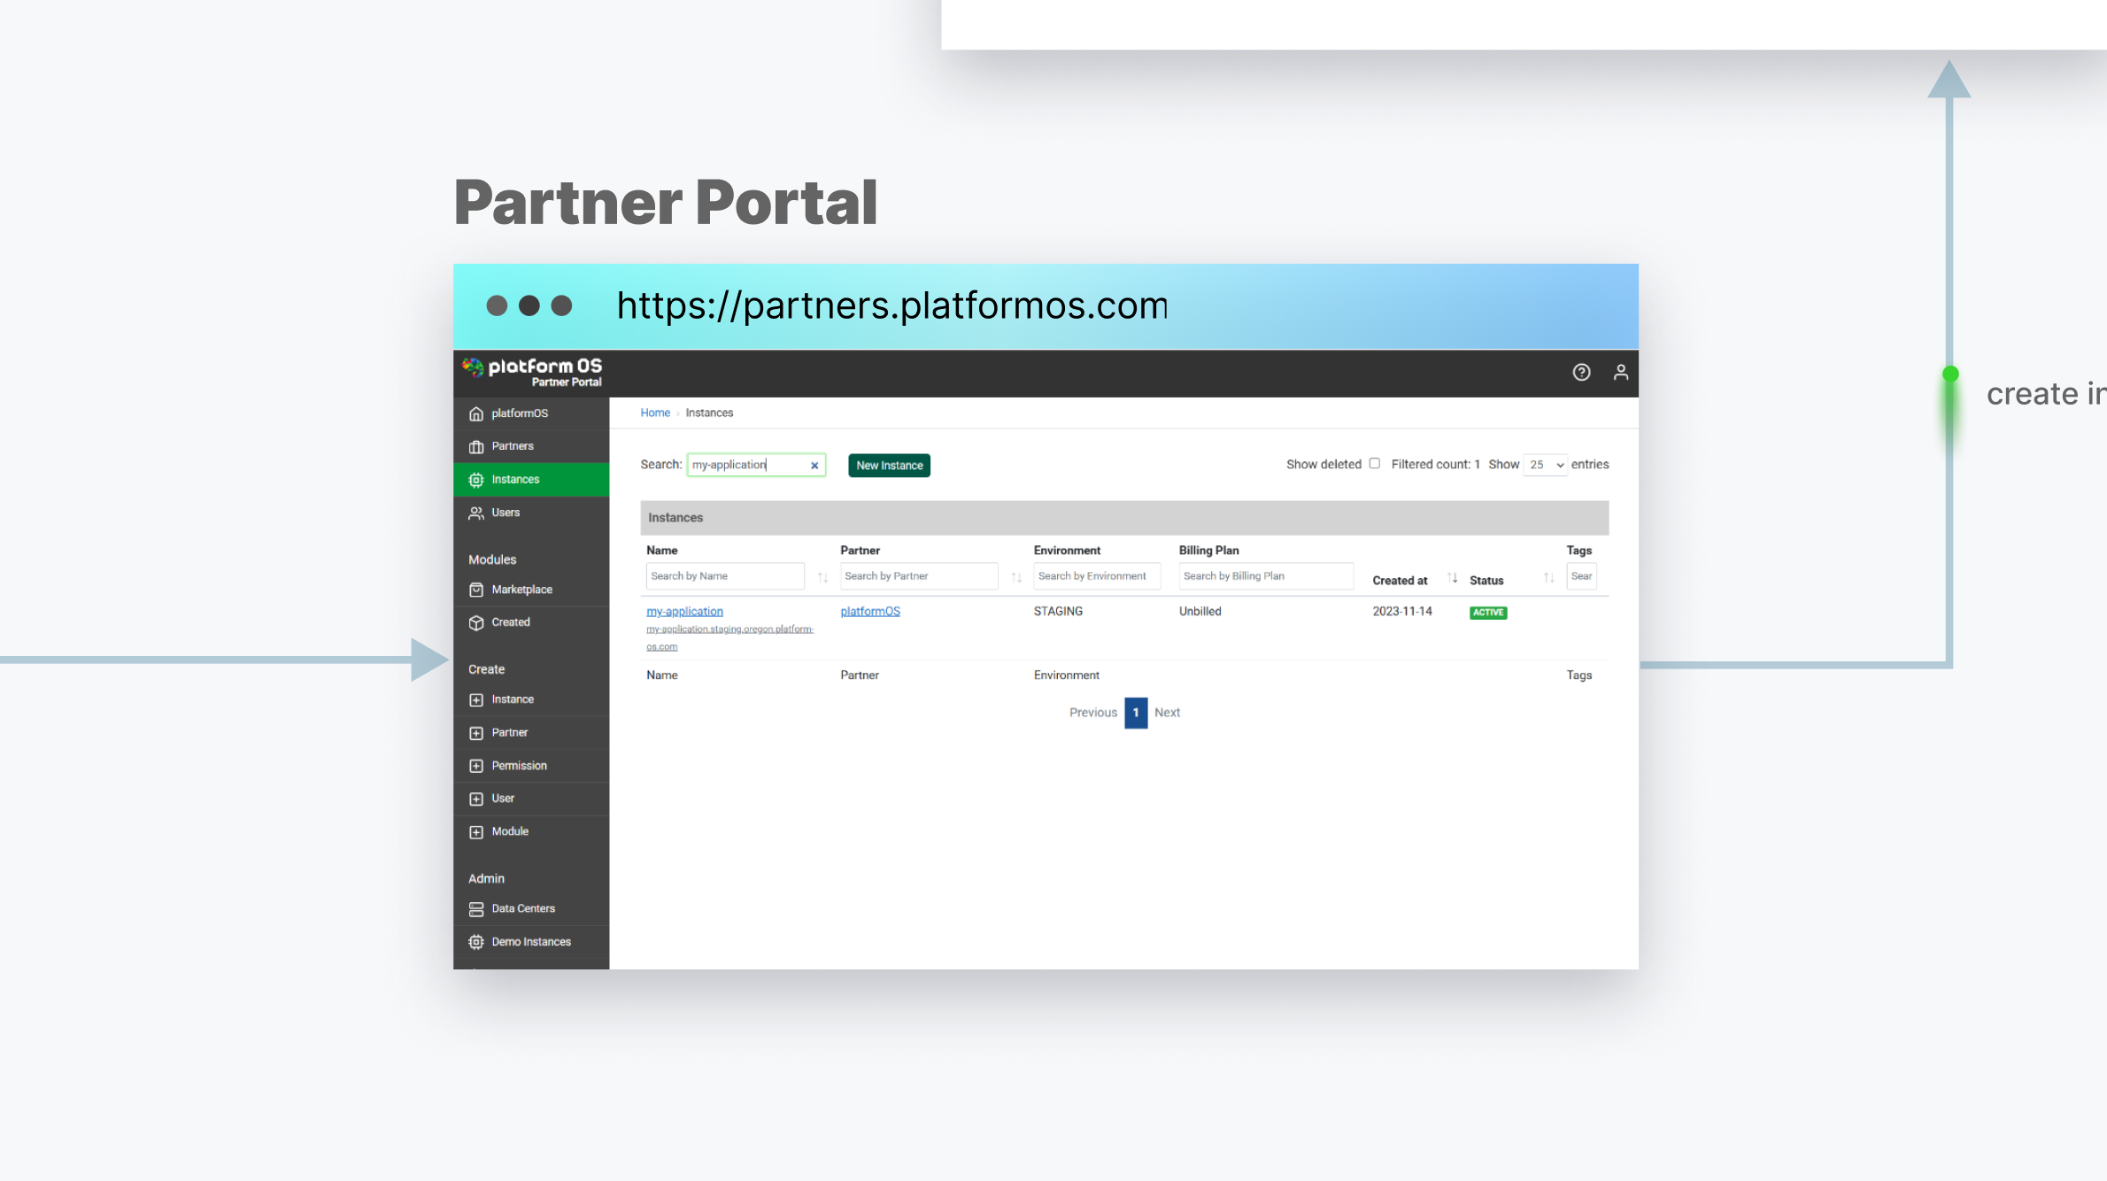Toggle sorting on the Created at column
The width and height of the screenshot is (2107, 1181).
(1452, 576)
